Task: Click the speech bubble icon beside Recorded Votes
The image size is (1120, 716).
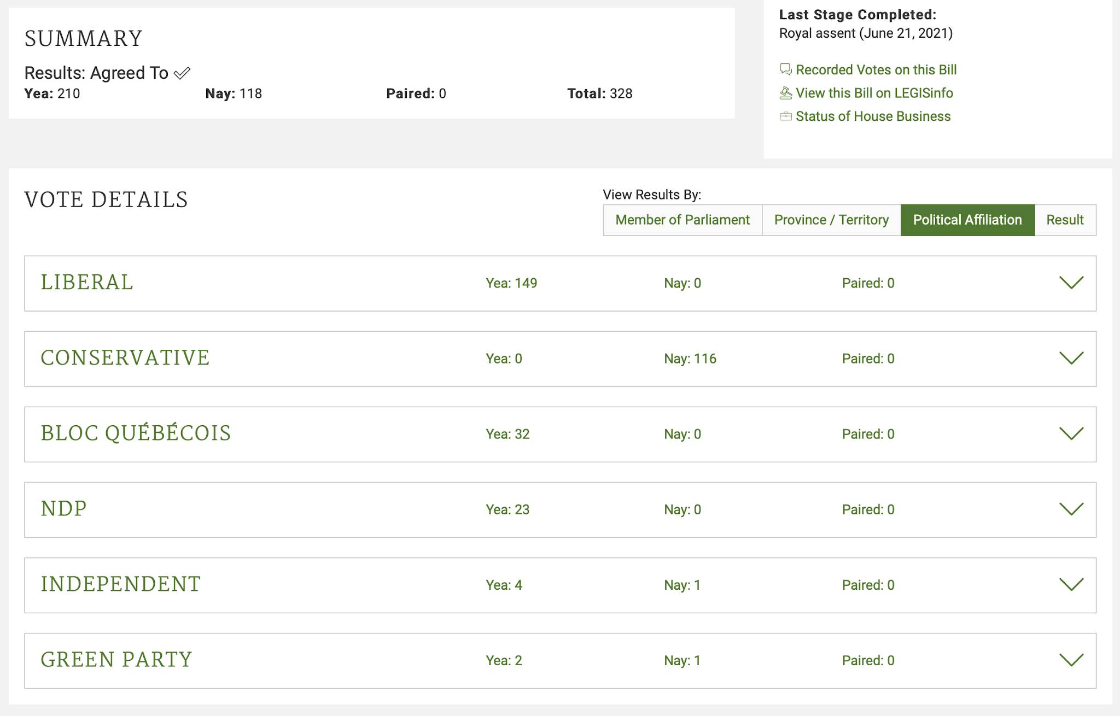Action: click(785, 69)
